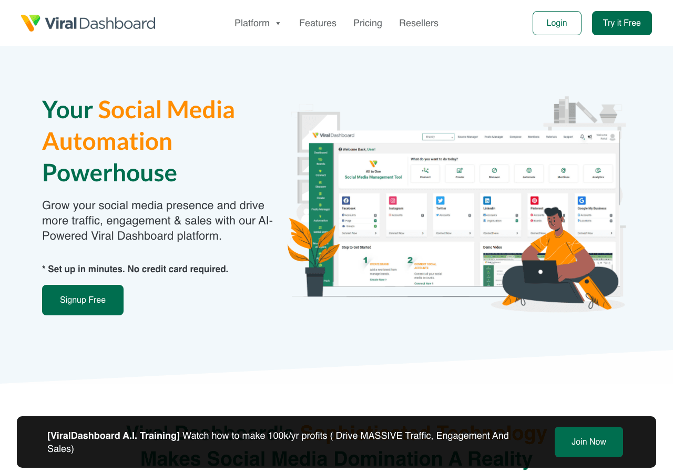Click the notification bell in dashboard preview
The width and height of the screenshot is (673, 473).
pyautogui.click(x=583, y=137)
